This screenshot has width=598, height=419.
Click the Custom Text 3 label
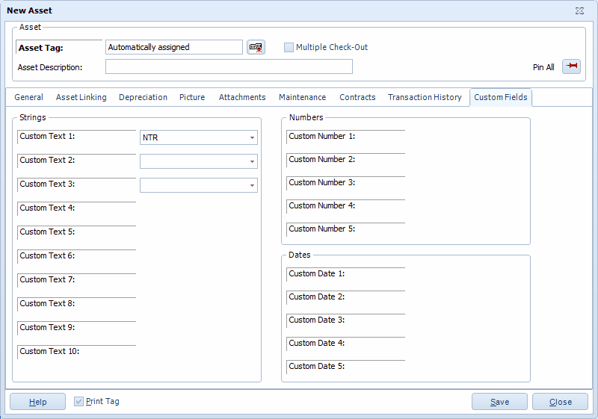click(x=47, y=184)
